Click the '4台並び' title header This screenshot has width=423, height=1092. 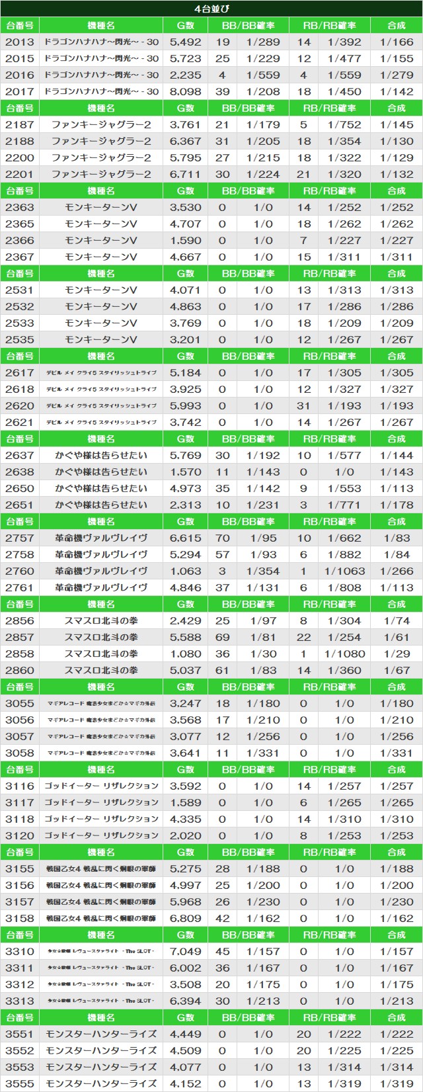click(x=211, y=9)
